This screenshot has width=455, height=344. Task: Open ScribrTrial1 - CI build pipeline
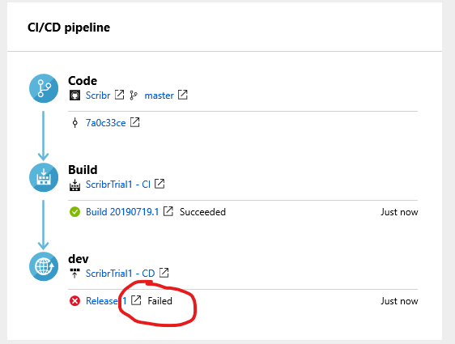pos(118,185)
